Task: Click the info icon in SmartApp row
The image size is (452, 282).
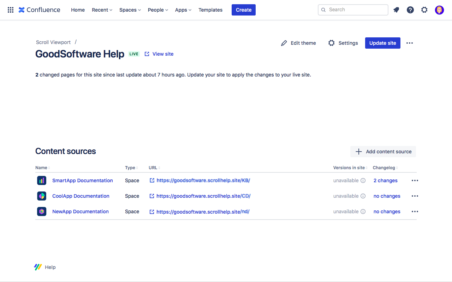Action: tap(363, 180)
